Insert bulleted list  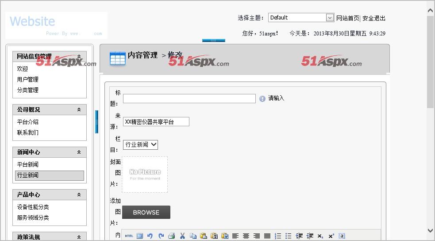289,236
